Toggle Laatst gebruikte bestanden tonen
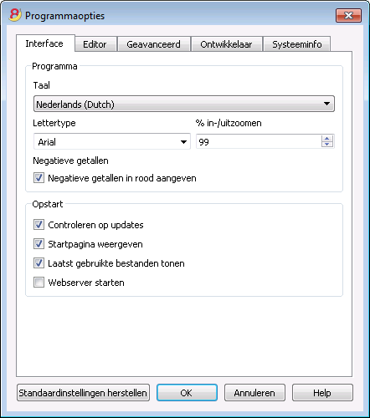This screenshot has height=418, width=370. click(39, 263)
